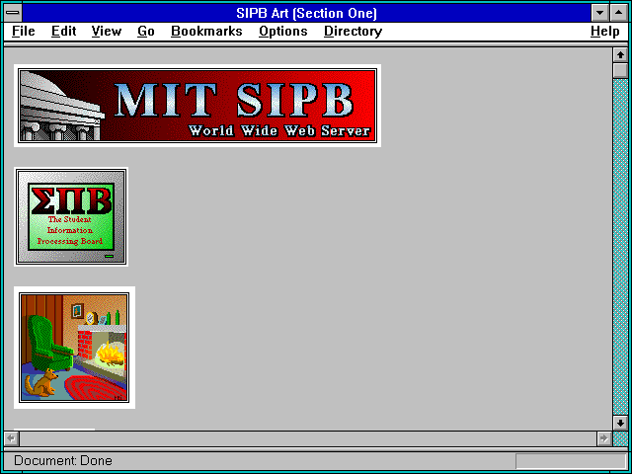Open the Bookmarks menu
Image resolution: width=632 pixels, height=474 pixels.
(x=206, y=31)
